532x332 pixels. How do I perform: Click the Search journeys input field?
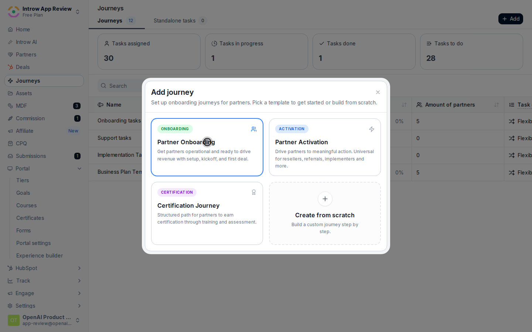pos(120,86)
